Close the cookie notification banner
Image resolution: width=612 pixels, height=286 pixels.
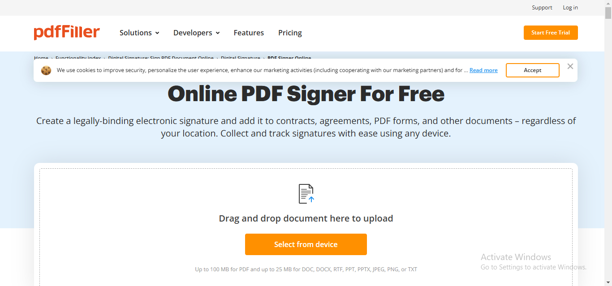[x=570, y=66]
